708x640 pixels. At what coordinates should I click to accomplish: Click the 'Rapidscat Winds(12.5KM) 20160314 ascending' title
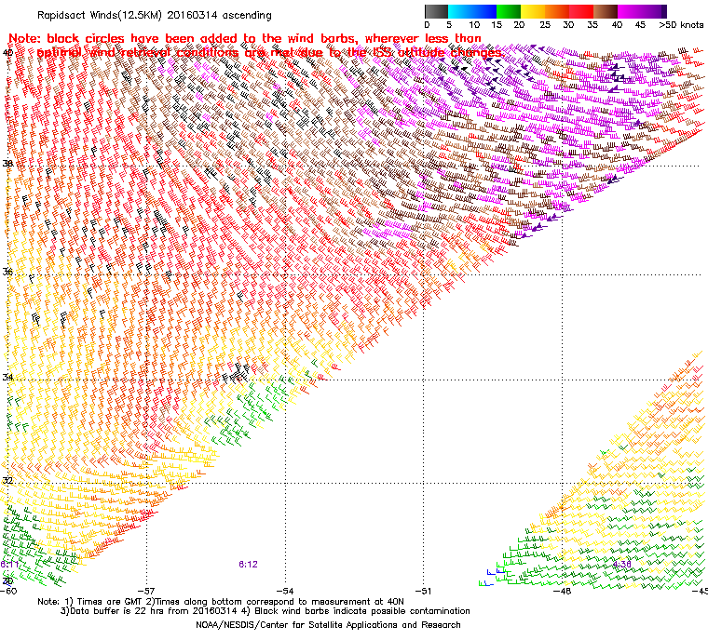[x=155, y=15]
